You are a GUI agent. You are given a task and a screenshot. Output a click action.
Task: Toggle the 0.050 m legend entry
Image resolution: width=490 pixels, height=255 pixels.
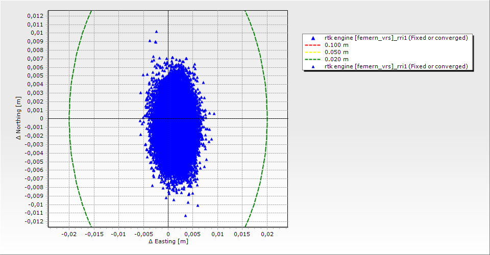(x=336, y=53)
